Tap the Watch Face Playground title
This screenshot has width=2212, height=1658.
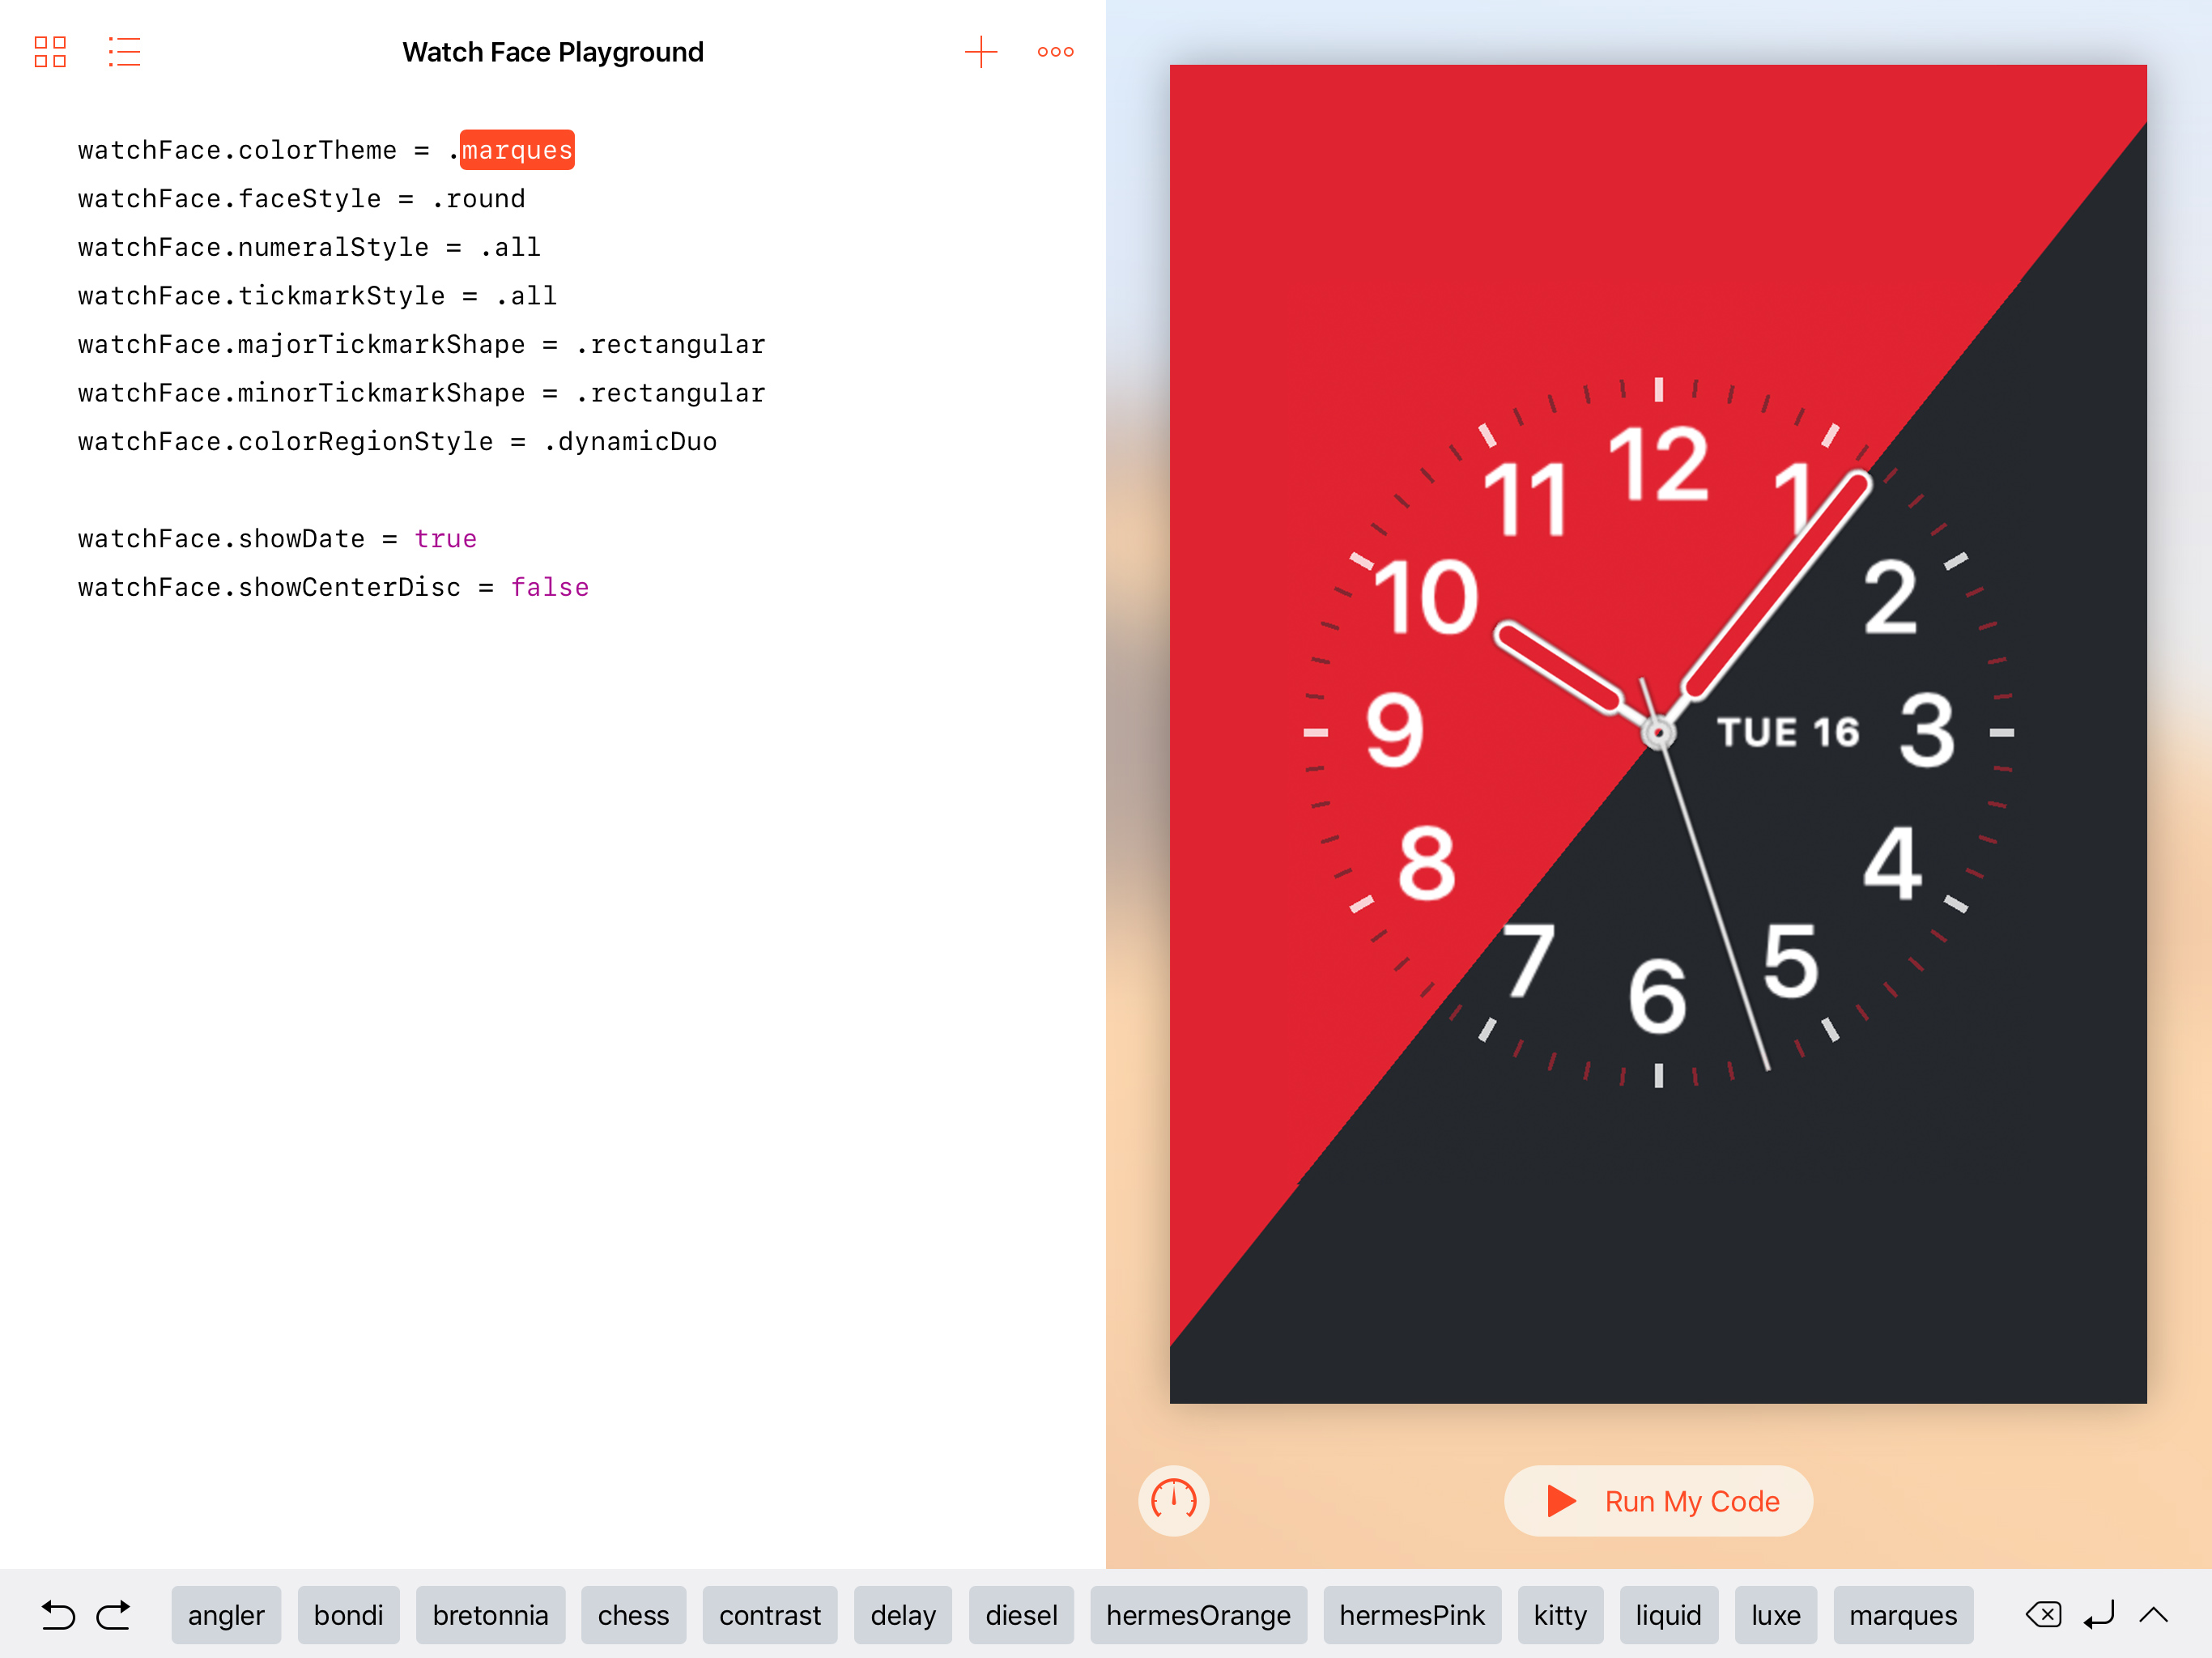(x=553, y=51)
